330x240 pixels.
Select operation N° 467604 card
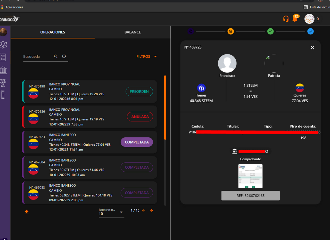89,167
